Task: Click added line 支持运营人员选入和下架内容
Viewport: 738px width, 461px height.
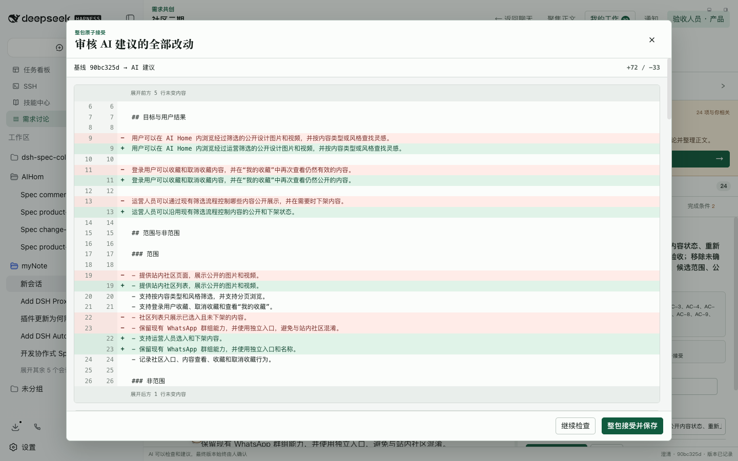Action: (367, 339)
